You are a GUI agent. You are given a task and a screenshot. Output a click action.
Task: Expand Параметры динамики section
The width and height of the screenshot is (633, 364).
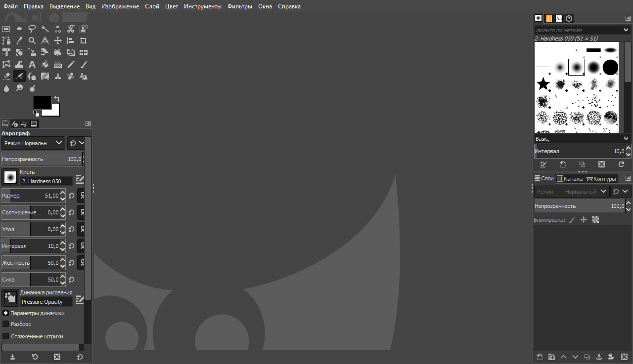tap(6, 313)
